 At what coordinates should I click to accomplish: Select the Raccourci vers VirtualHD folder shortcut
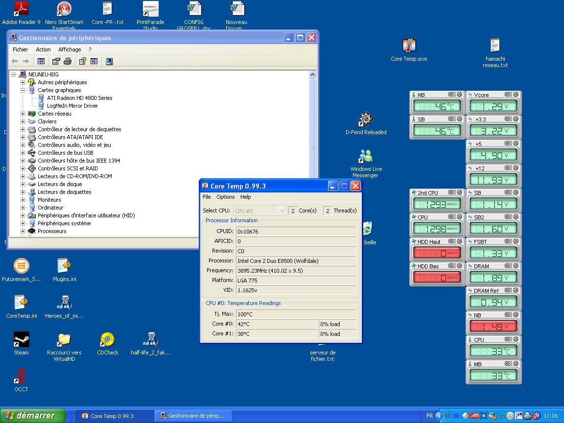tap(65, 346)
